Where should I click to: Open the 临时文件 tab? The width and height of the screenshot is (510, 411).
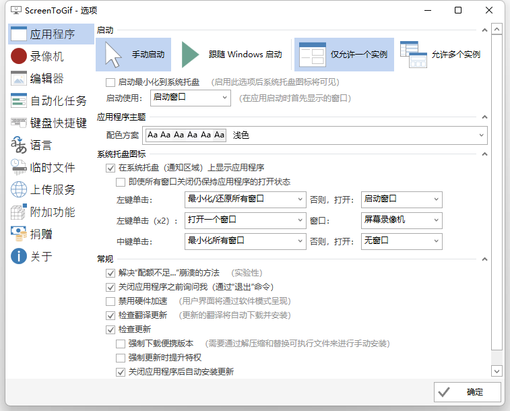point(51,167)
